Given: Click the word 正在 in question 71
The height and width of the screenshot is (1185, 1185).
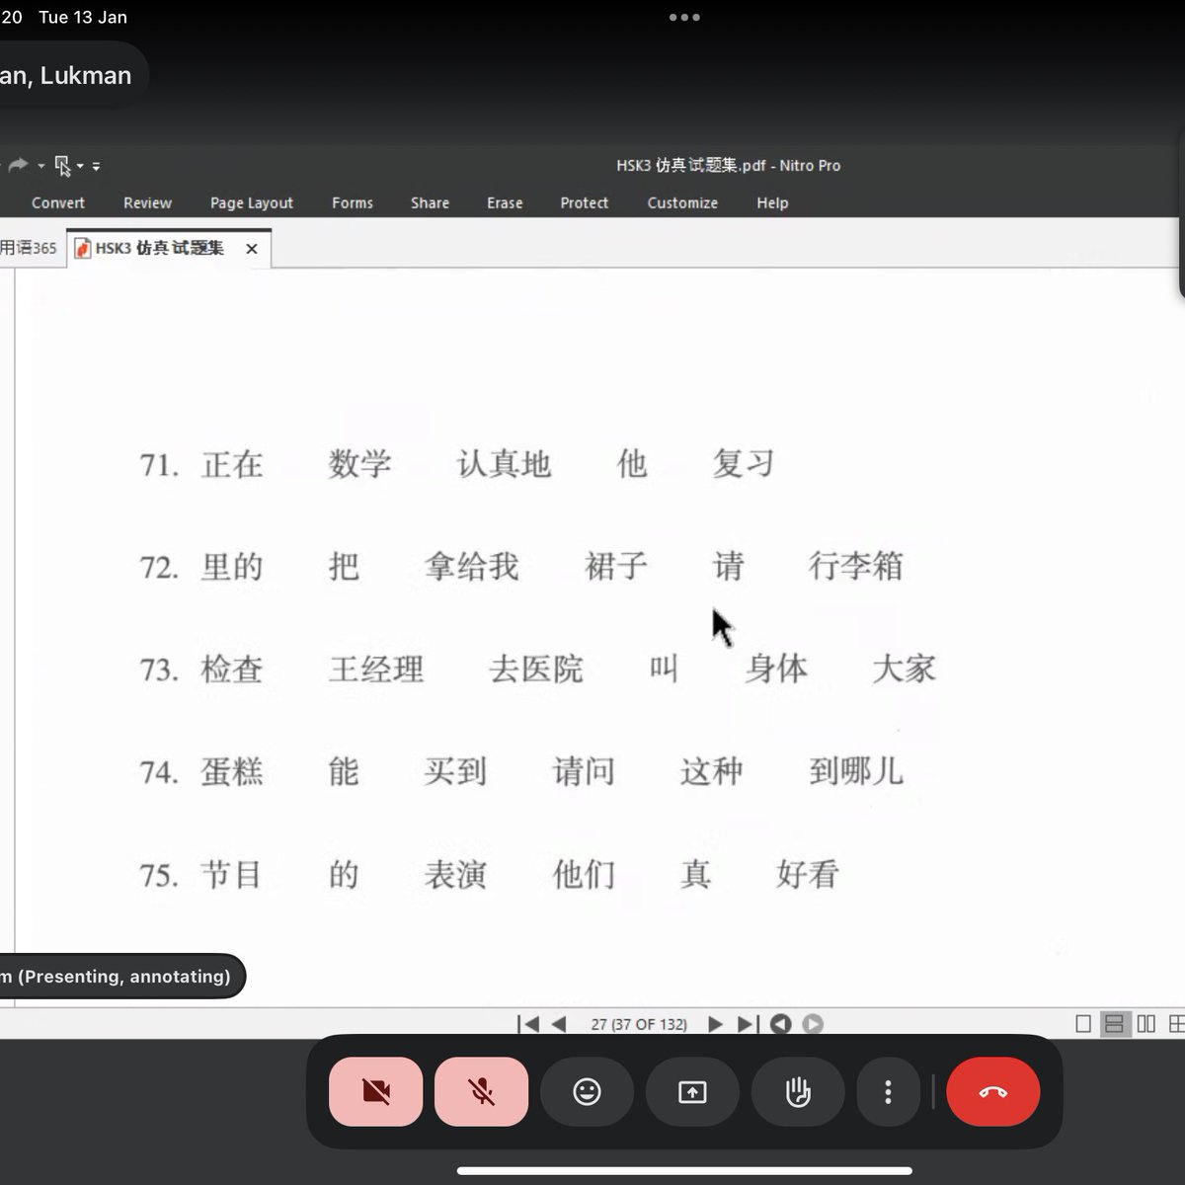Looking at the screenshot, I should [232, 464].
